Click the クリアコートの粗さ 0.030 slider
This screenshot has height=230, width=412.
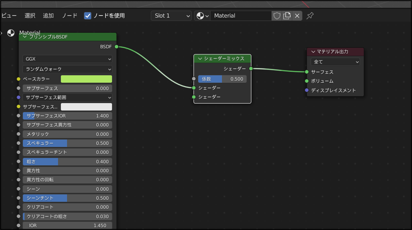(67, 216)
